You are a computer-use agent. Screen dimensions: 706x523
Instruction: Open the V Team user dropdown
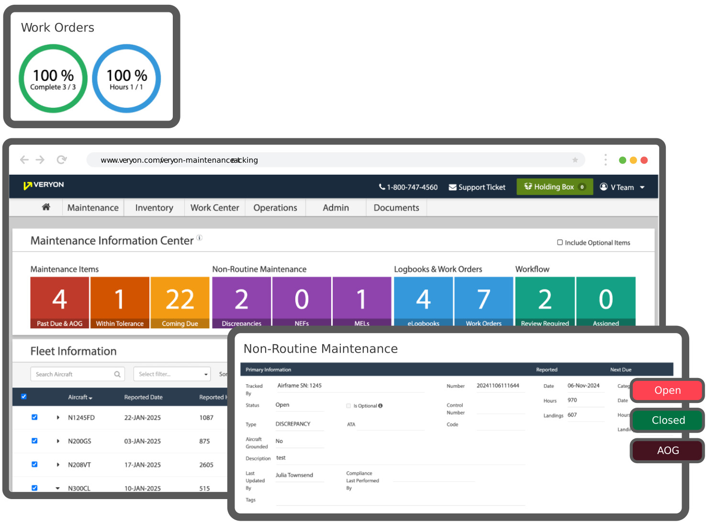(622, 187)
